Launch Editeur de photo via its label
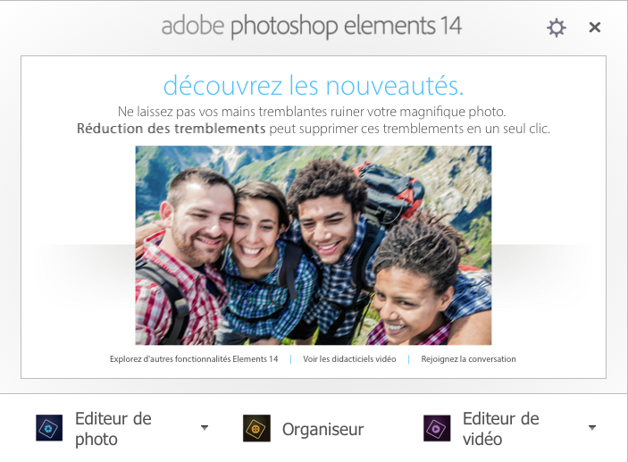 113,429
